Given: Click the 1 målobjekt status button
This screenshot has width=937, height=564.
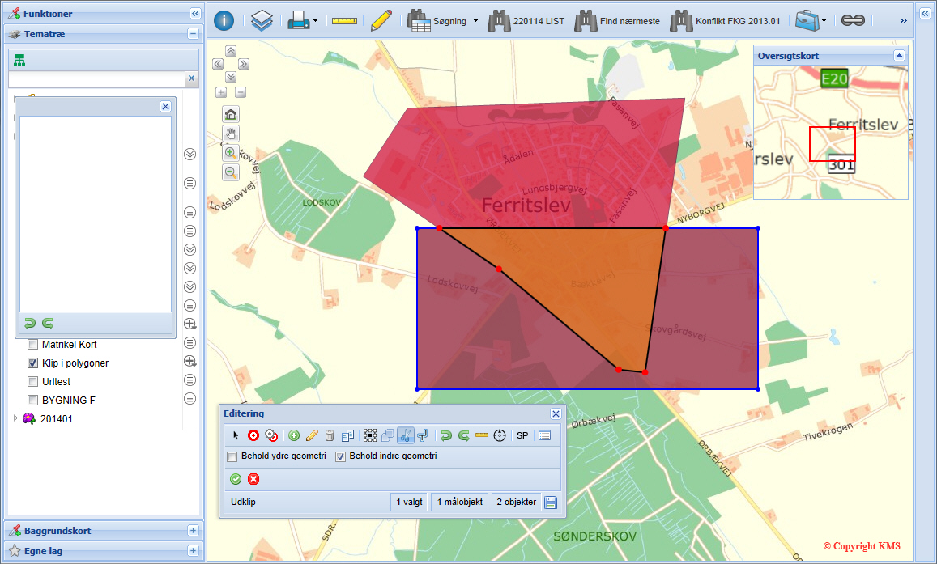Looking at the screenshot, I should tap(459, 502).
